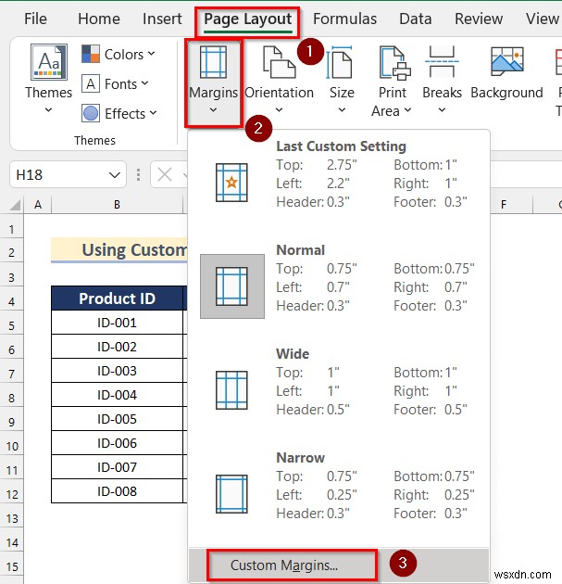Image resolution: width=562 pixels, height=584 pixels.
Task: Click the Select All corner triangle
Action: coord(15,205)
